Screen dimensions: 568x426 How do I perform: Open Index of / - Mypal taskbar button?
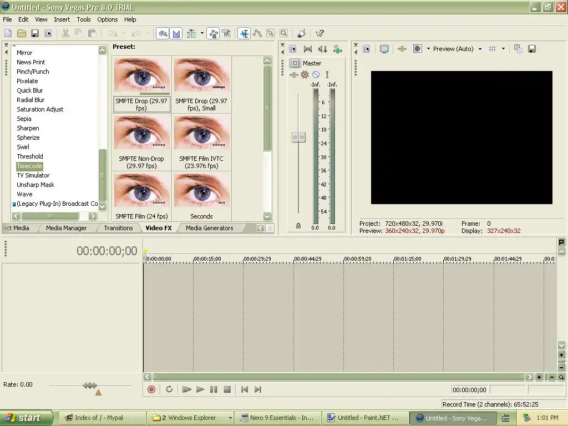pyautogui.click(x=103, y=418)
